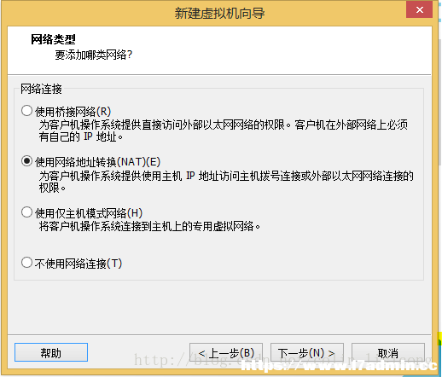Click the 网络连接 group box label
This screenshot has height=377, width=442.
tap(41, 89)
